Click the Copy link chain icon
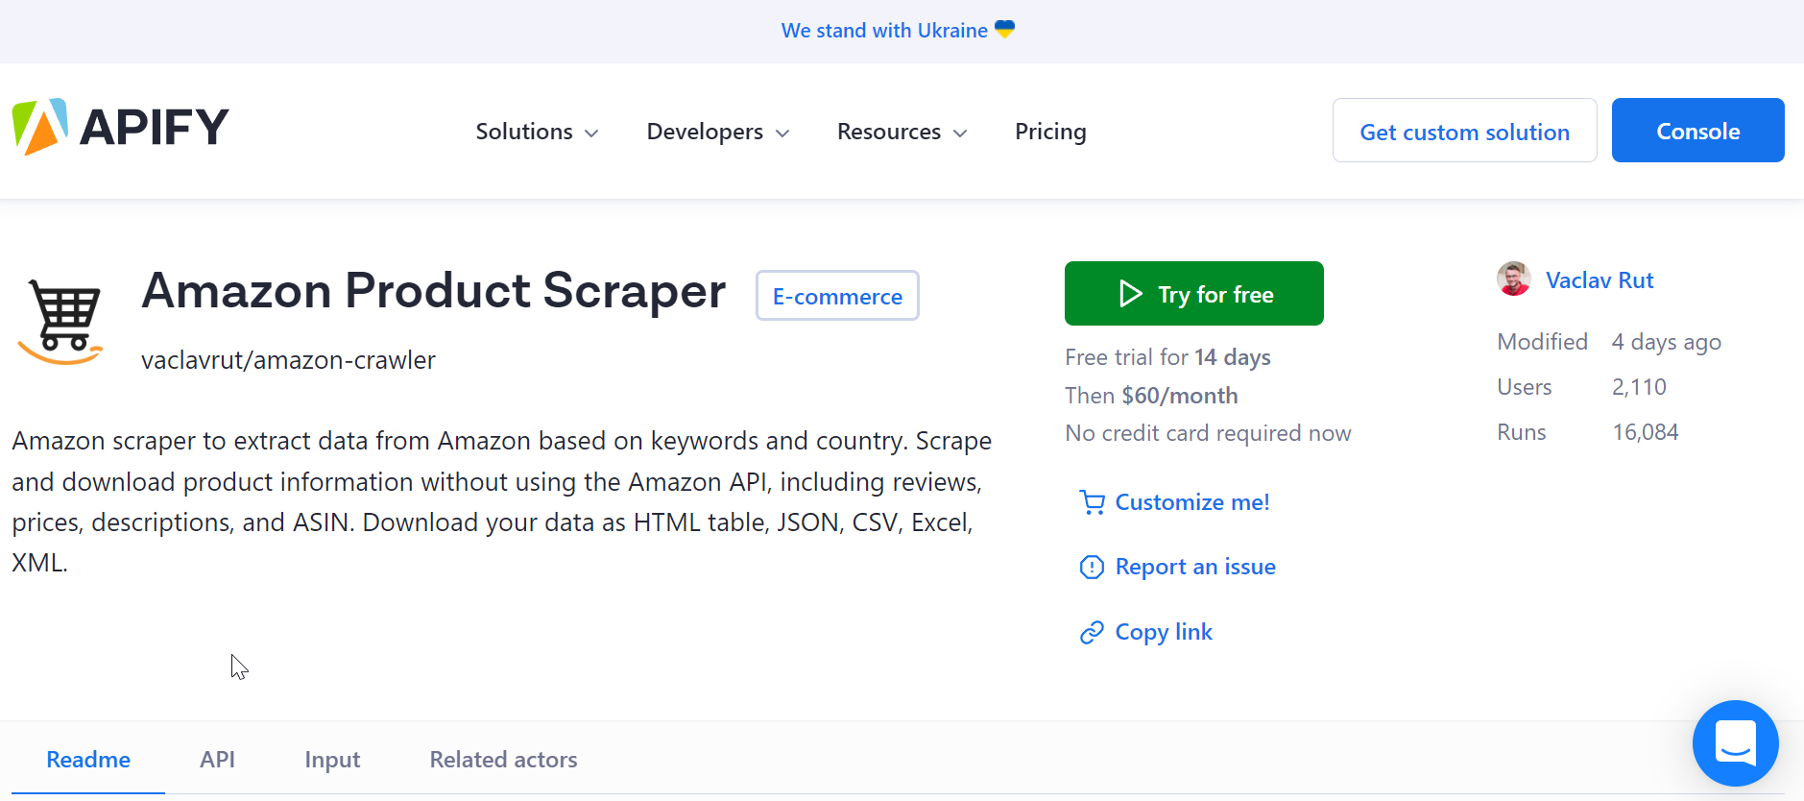The height and width of the screenshot is (801, 1804). pos(1092,632)
